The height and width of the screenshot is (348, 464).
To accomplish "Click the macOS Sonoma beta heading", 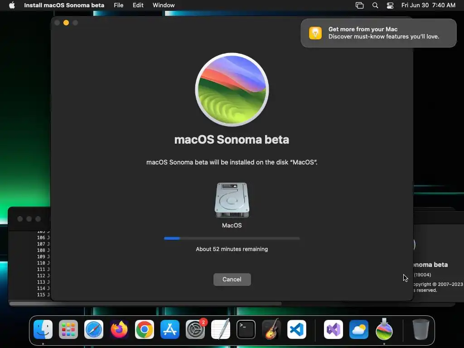I will tap(232, 140).
